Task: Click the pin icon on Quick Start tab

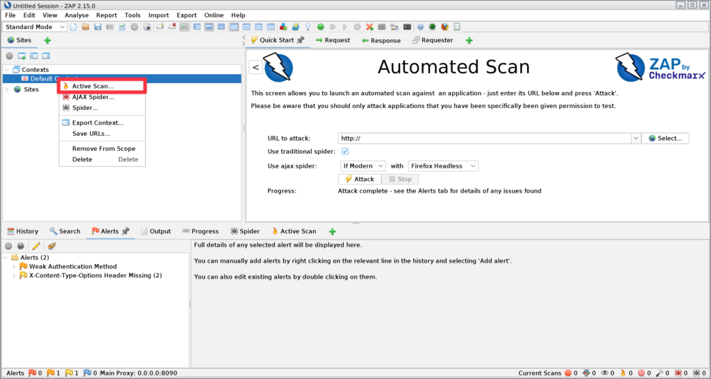Action: [x=300, y=39]
